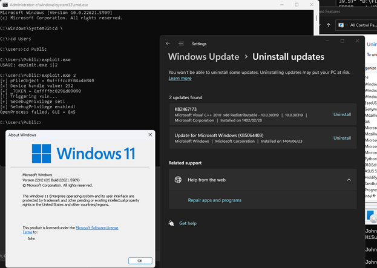Open Microsoft Software License Terms link
This screenshot has height=268, width=377.
[x=97, y=227]
